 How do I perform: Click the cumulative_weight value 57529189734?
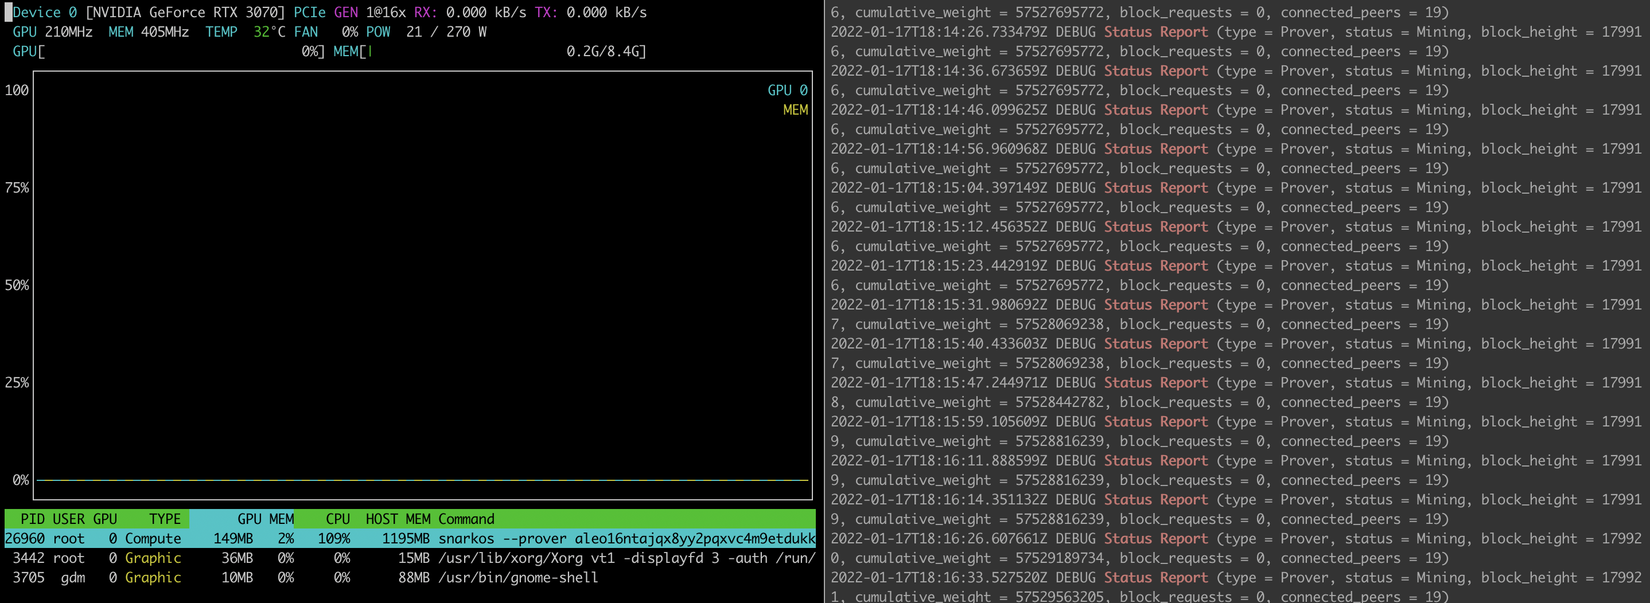(x=1060, y=558)
